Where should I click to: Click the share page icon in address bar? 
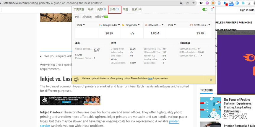click(188, 3)
